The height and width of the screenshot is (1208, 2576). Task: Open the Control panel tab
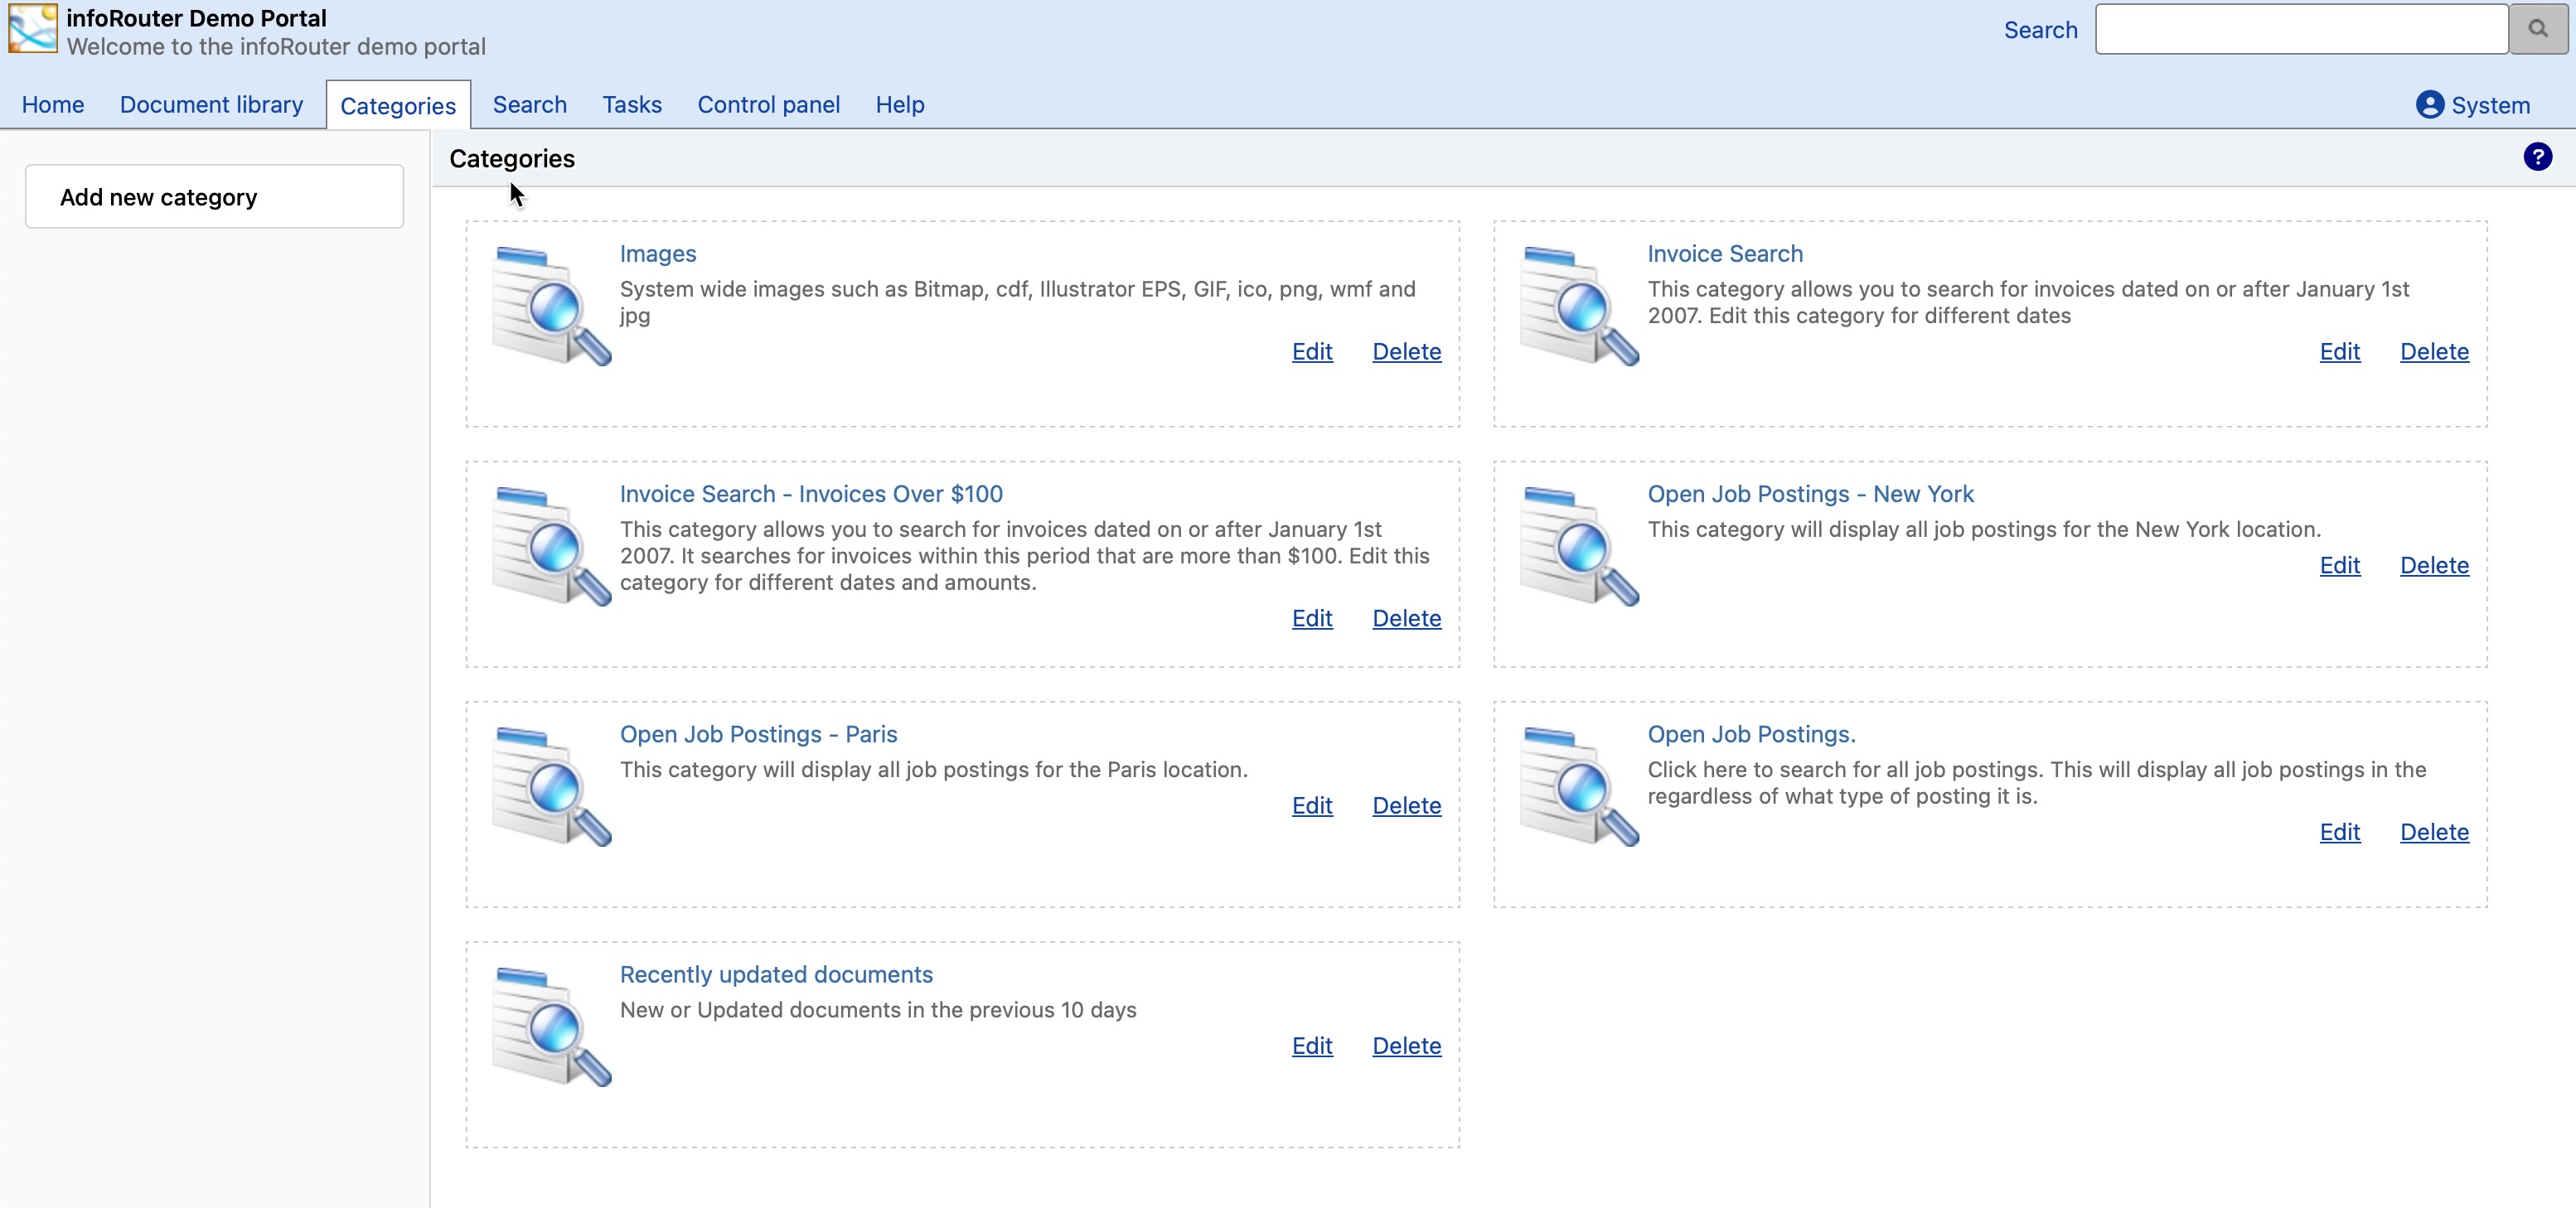(x=768, y=105)
